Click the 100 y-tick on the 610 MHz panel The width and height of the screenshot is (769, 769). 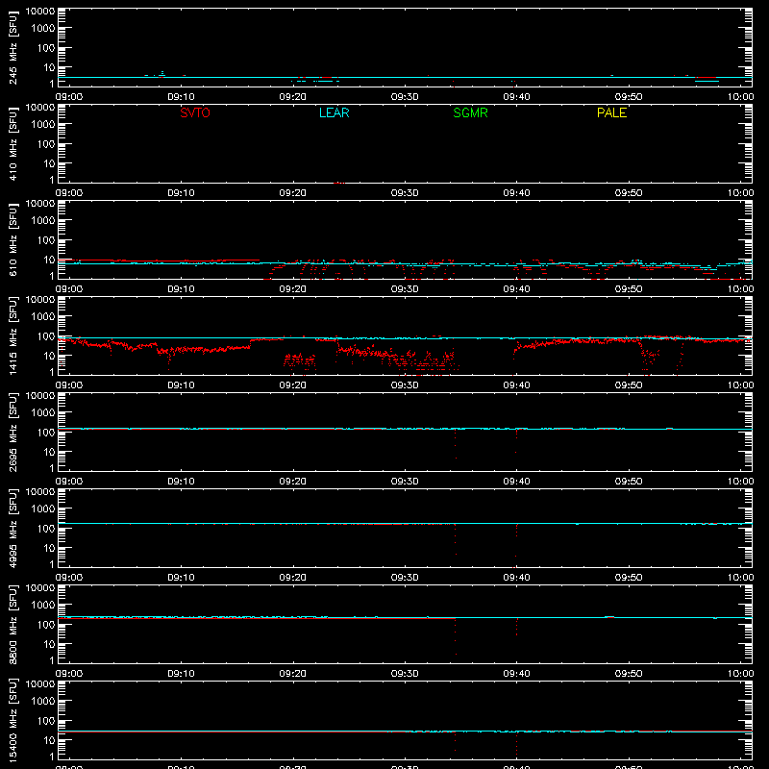coord(46,239)
